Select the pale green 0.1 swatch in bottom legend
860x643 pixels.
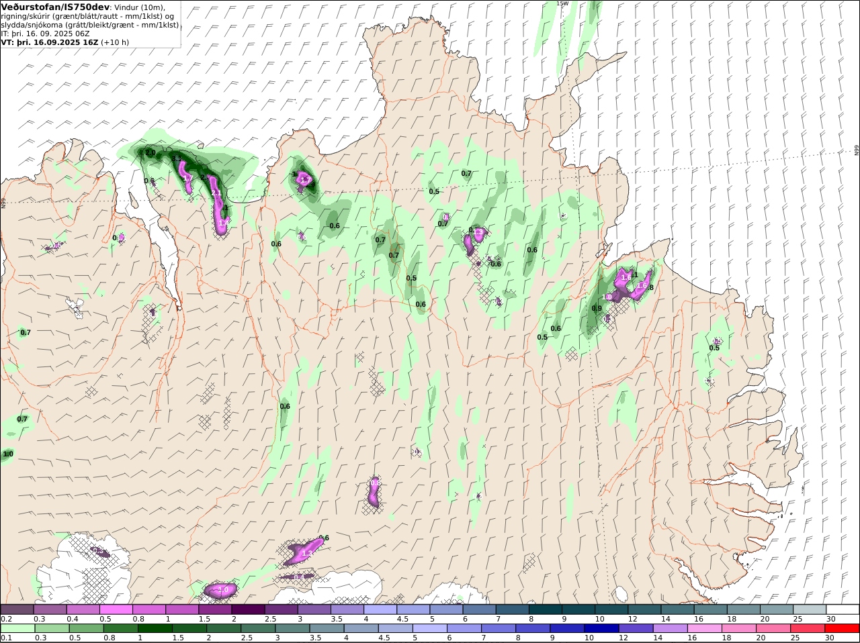point(17,629)
